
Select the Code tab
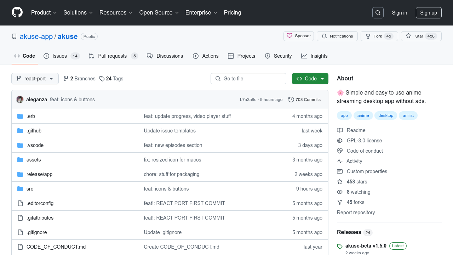25,56
